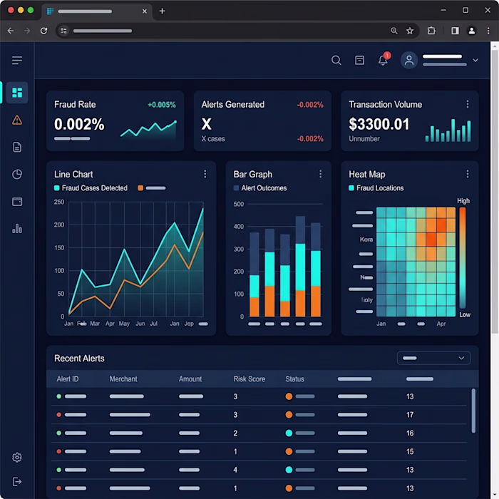This screenshot has width=499, height=499.
Task: Click the value 17 in alerts table
Action: pyautogui.click(x=410, y=415)
